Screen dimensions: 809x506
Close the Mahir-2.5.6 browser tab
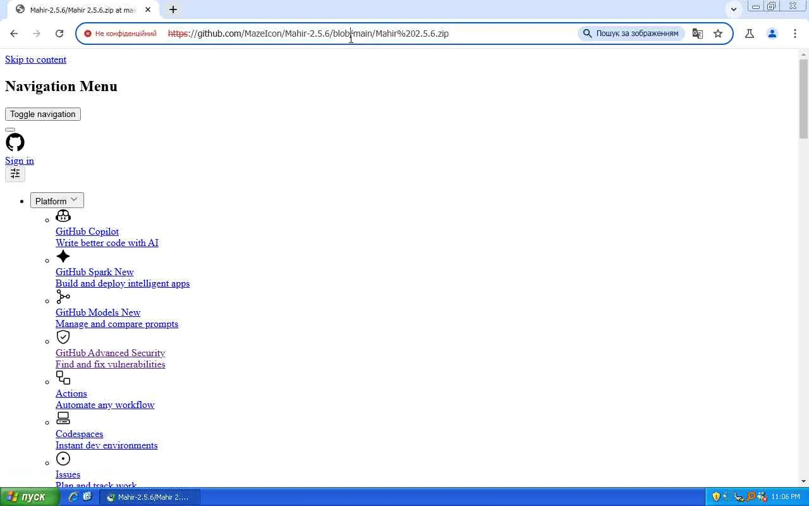148,9
